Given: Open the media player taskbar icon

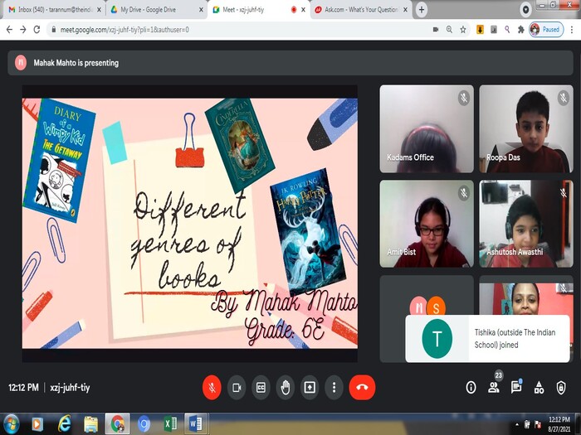Looking at the screenshot, I should pyautogui.click(x=37, y=424).
